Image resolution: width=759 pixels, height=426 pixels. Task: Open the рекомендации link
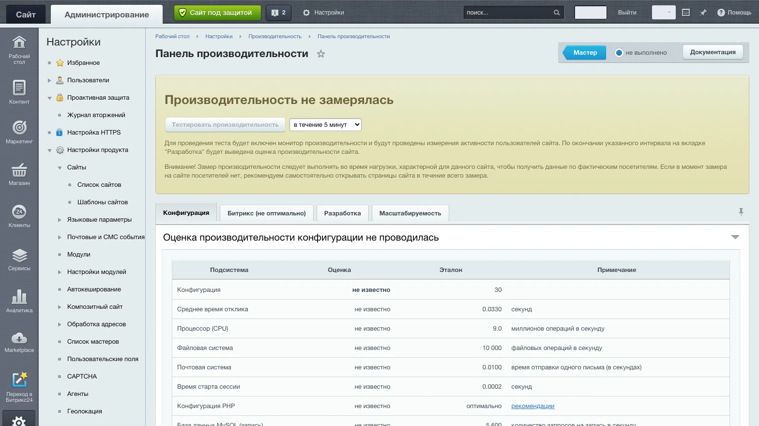533,406
